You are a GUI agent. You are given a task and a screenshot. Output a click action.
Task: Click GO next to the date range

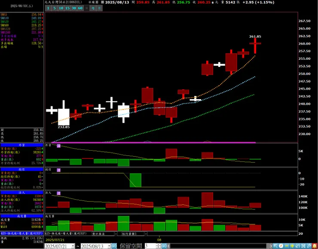(x=114, y=246)
